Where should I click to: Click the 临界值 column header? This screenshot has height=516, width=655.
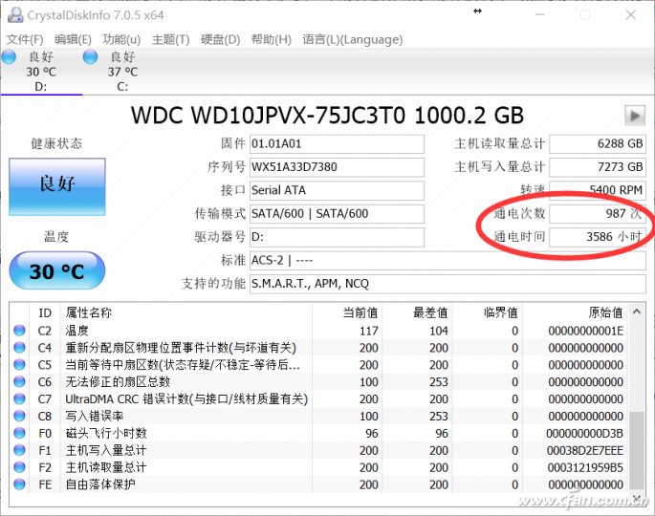(488, 313)
